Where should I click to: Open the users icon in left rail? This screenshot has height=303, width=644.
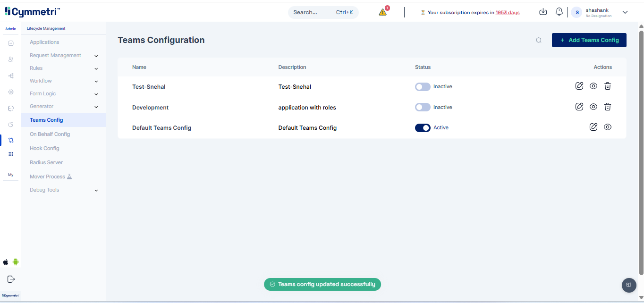tap(11, 59)
